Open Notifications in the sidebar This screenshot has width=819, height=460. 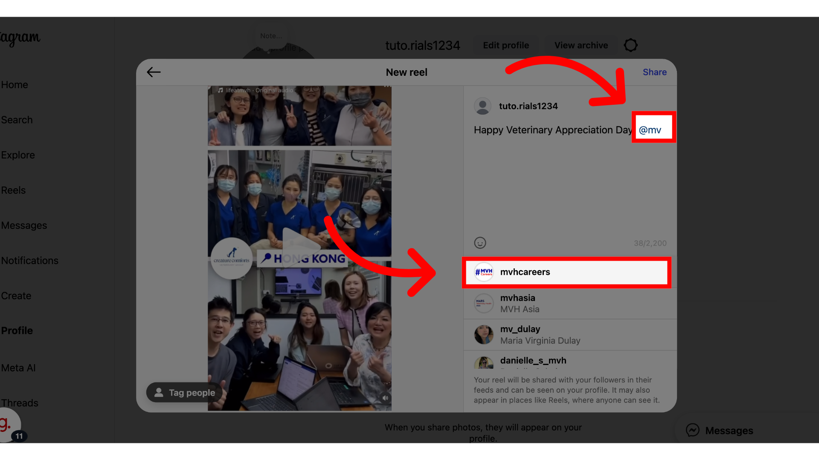[30, 261]
